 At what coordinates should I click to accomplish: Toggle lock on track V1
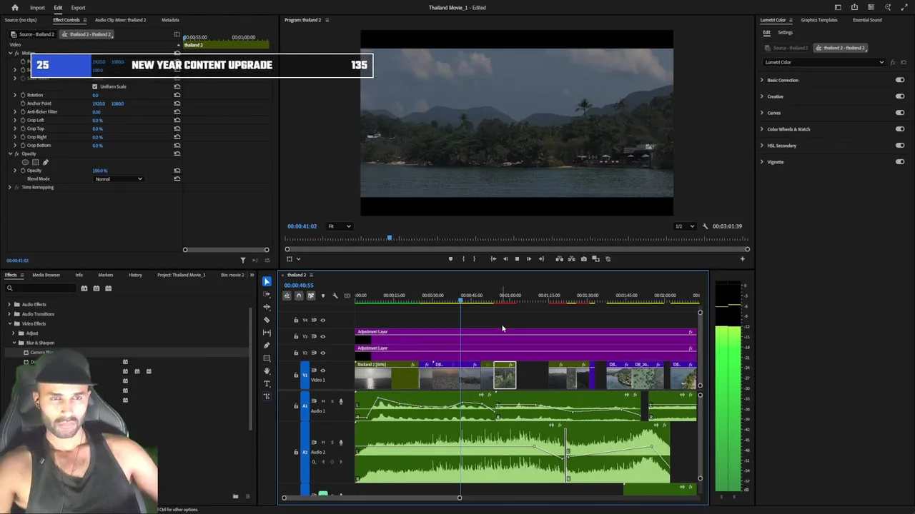(x=296, y=375)
